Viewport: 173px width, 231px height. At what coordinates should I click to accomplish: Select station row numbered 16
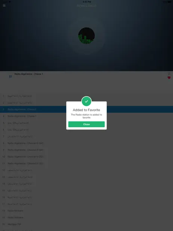pos(86,197)
